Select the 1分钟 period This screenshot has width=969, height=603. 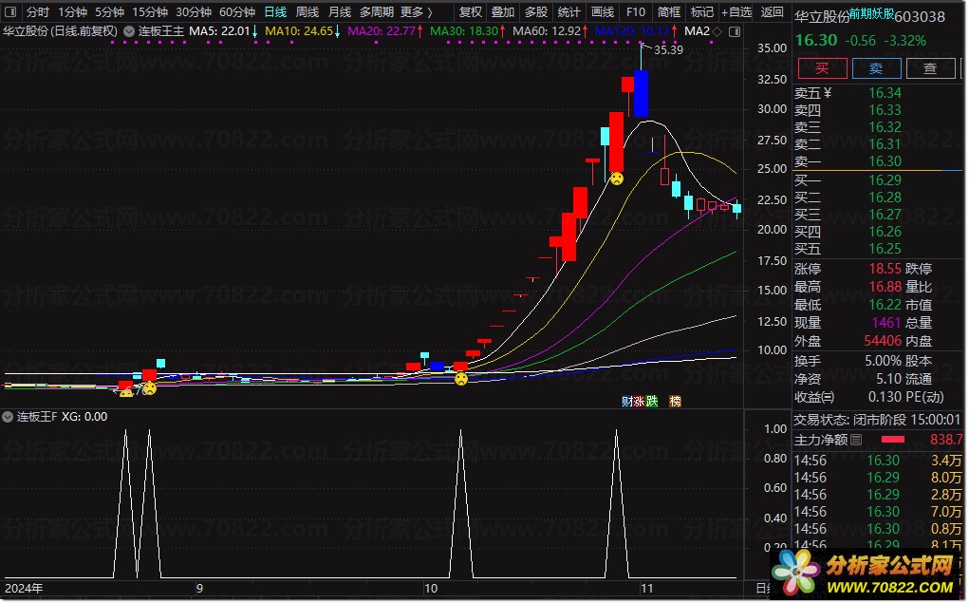pos(72,11)
